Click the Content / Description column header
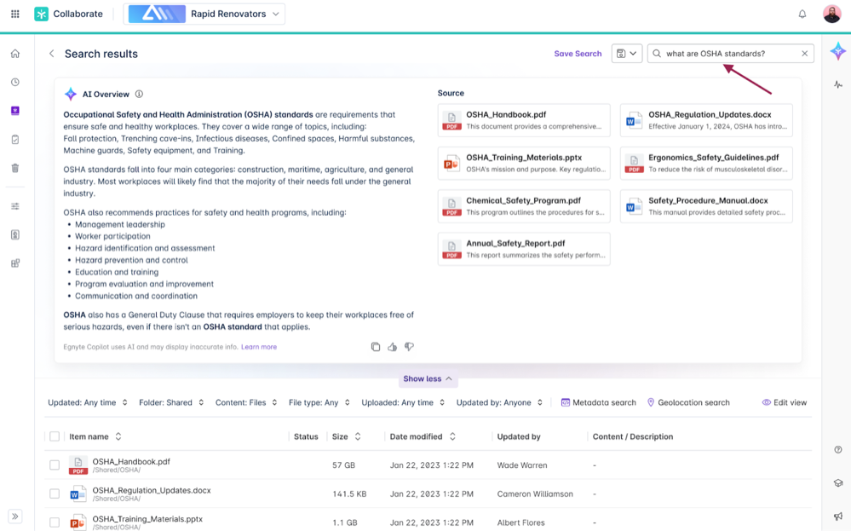851x531 pixels. 632,436
